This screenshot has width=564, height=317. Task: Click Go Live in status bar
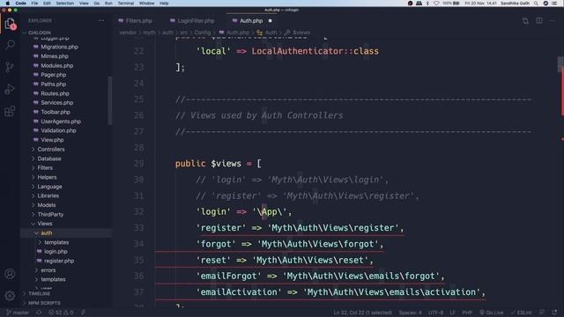[x=492, y=313]
